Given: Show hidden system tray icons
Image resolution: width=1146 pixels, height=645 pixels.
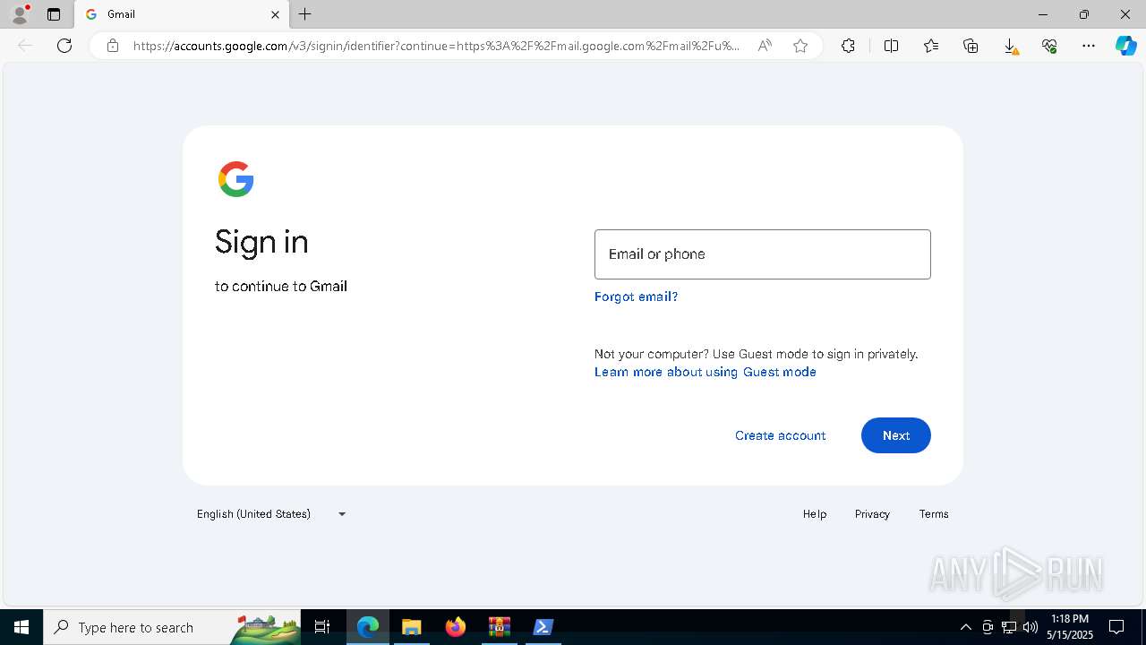Looking at the screenshot, I should [965, 627].
